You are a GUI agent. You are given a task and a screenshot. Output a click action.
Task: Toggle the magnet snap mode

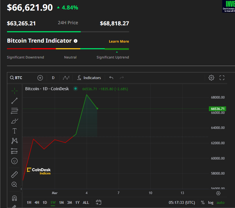pos(14,198)
